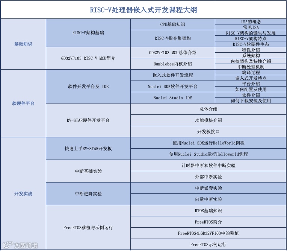Image resolution: width=287 pixels, height=251 pixels.
Task: Click the 常见ISA cell
Action: coord(251,27)
